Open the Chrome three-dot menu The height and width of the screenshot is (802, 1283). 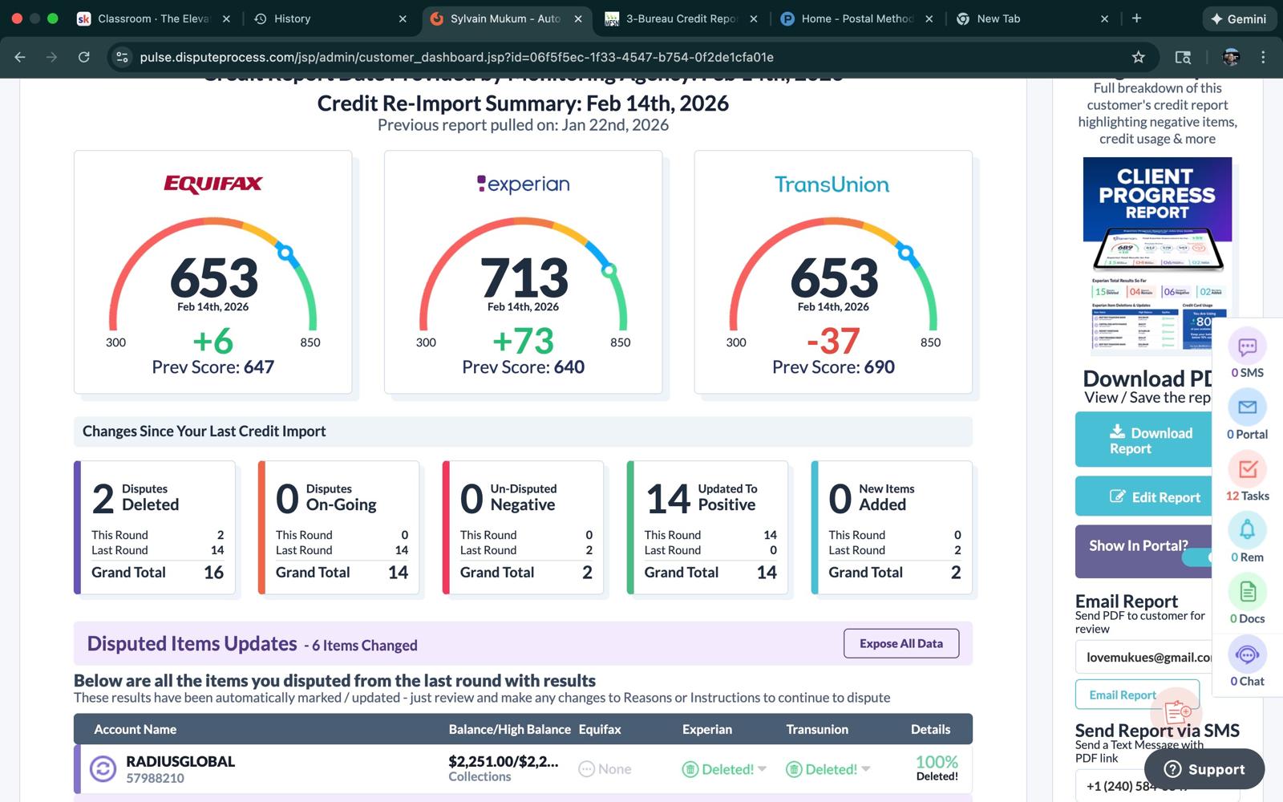[1263, 57]
